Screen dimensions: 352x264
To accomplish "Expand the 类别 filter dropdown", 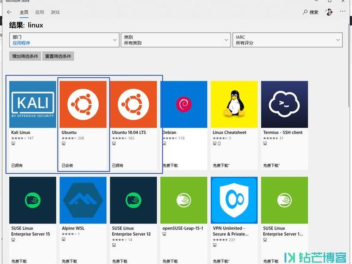I will (176, 40).
